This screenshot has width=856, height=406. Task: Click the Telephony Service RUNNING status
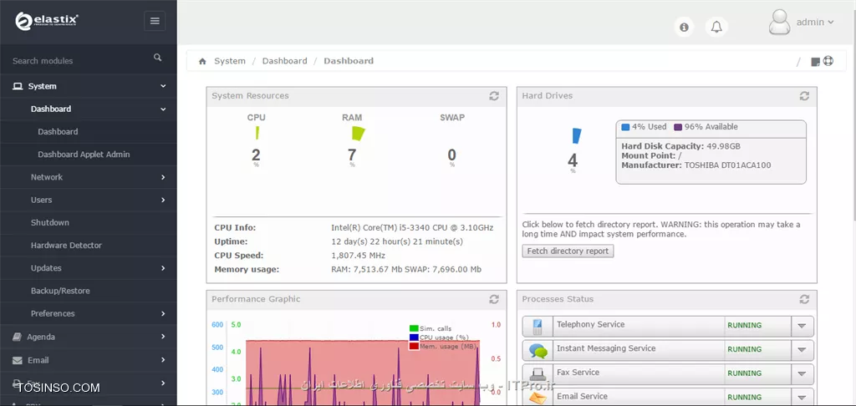pos(744,325)
